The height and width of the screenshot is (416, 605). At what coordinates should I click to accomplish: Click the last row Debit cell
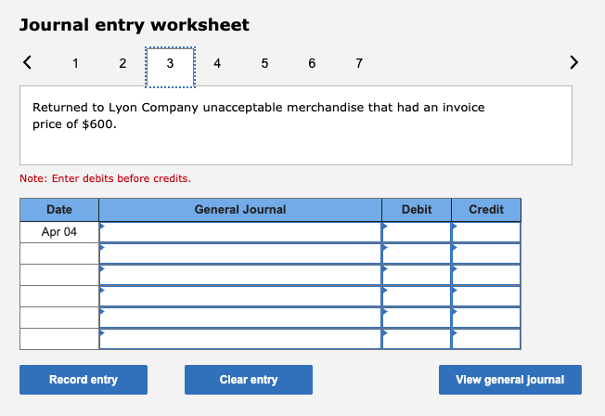[417, 339]
